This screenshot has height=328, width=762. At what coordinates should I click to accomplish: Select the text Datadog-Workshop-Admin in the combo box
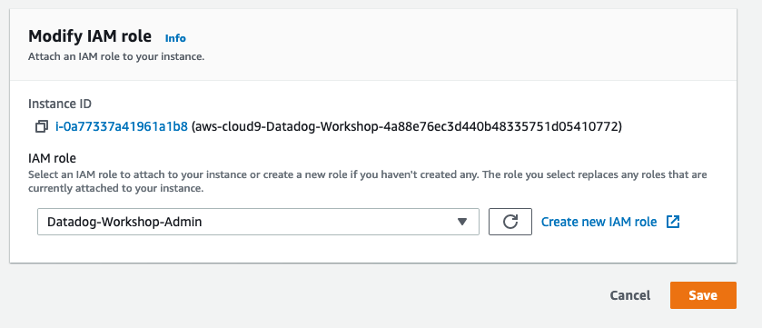click(x=124, y=222)
